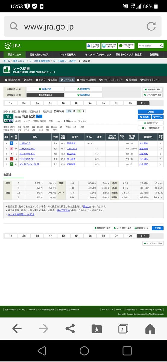The width and height of the screenshot is (167, 362).
Task: Tap the browser reload icon
Action: tap(151, 27)
